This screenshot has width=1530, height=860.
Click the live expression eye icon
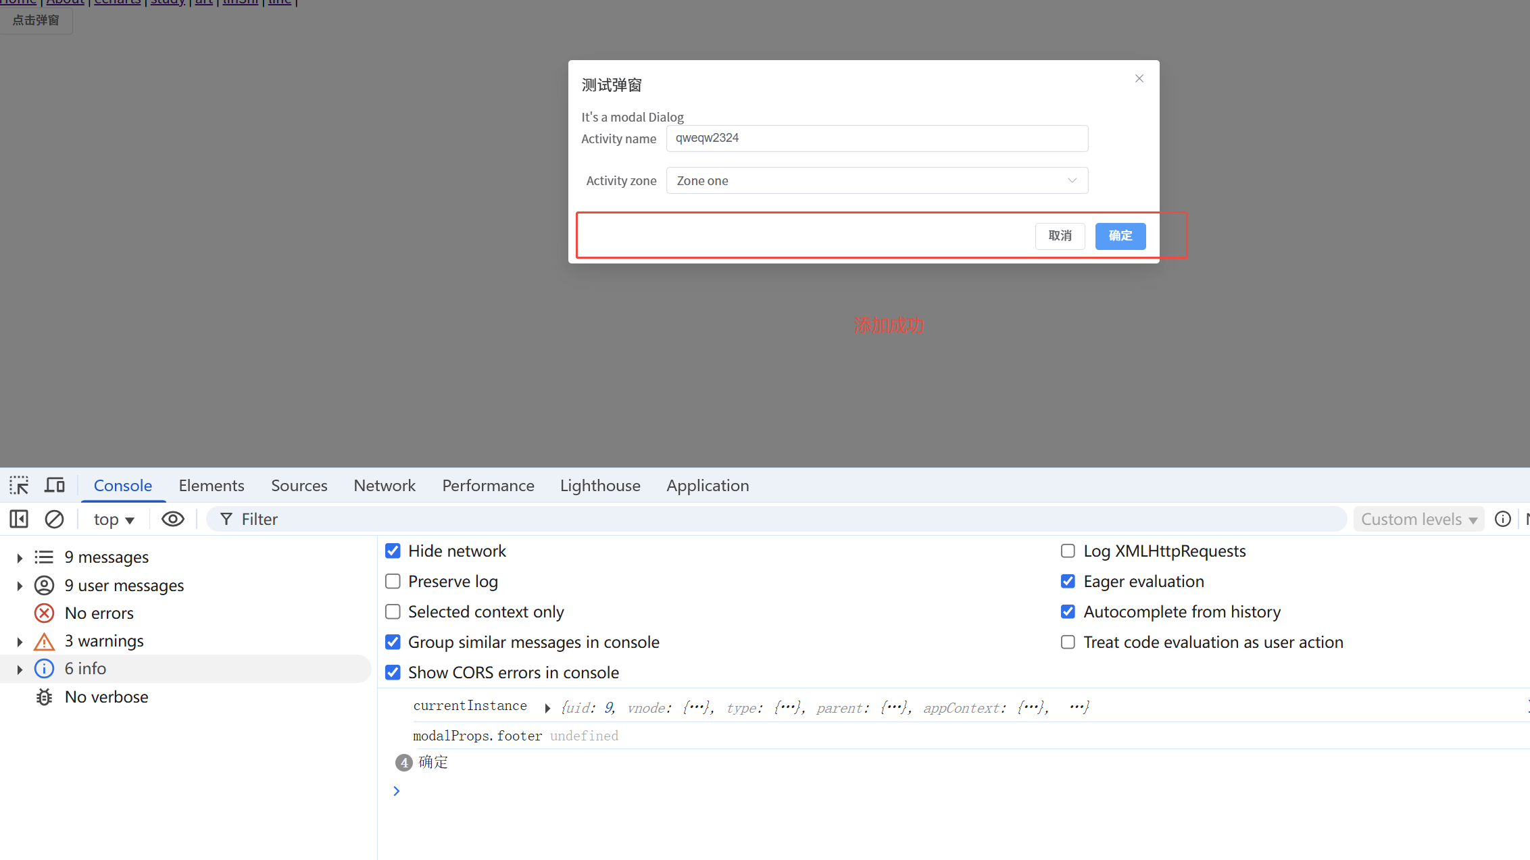173,519
